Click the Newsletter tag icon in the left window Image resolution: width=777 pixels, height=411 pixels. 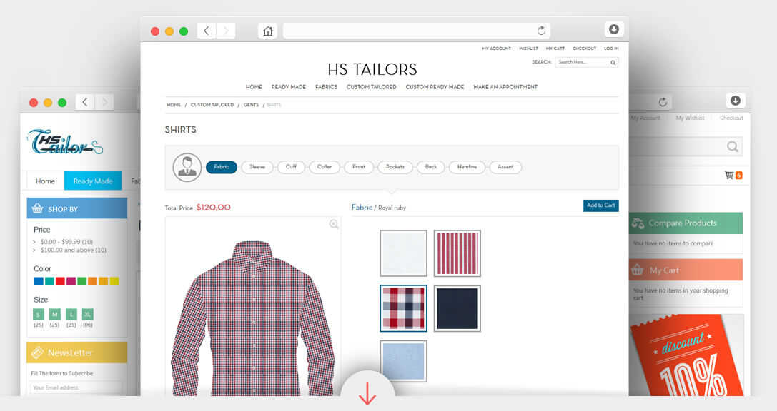(37, 352)
